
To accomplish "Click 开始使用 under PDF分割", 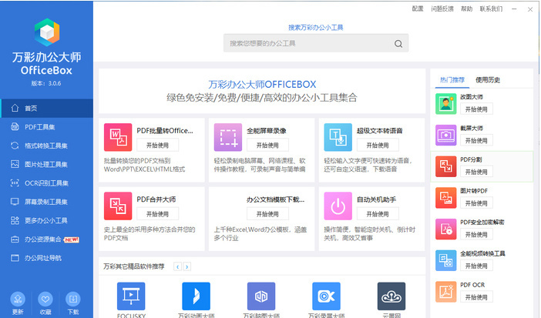I will [x=476, y=172].
